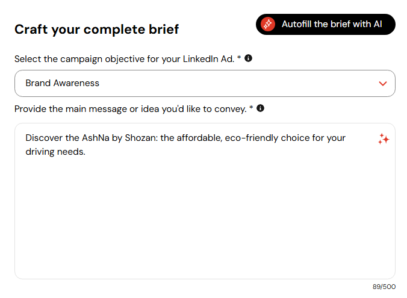This screenshot has height=298, width=407.
Task: Click required asterisk after LinkedIn Ad label
Action: (x=239, y=57)
